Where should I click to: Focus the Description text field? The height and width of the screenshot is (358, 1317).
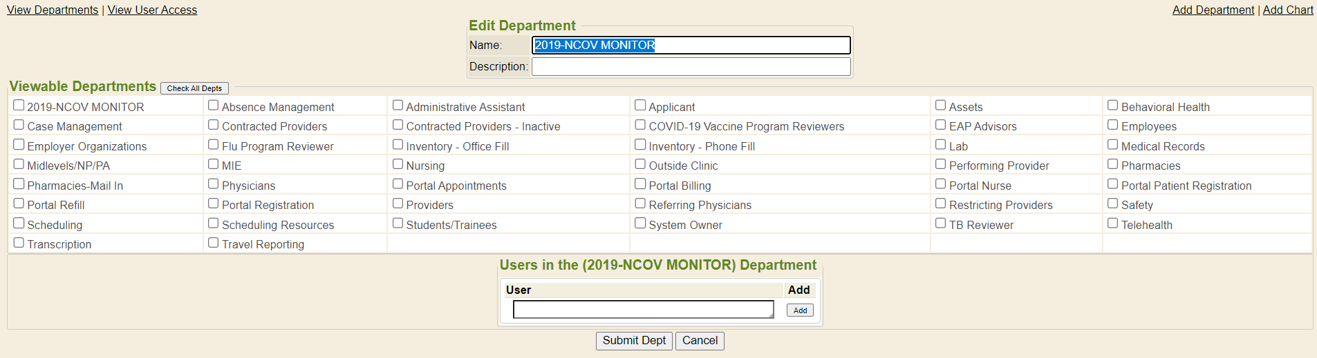pyautogui.click(x=691, y=67)
